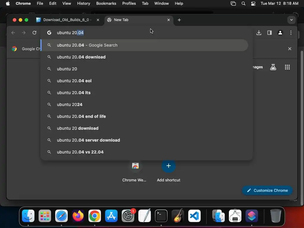Choose suggestion ubuntu 20 download
Image resolution: width=304 pixels, height=228 pixels.
point(145,128)
